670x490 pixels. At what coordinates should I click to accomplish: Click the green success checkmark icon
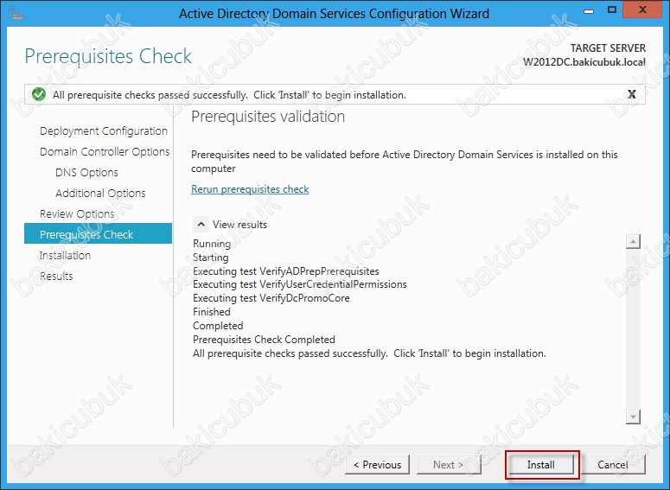39,94
